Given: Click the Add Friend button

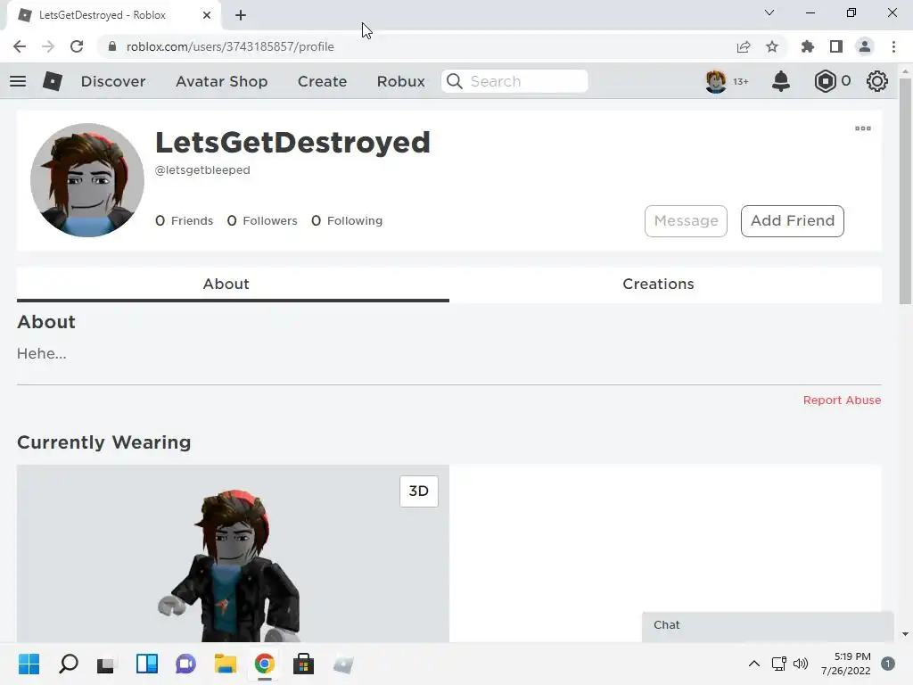Looking at the screenshot, I should click(x=792, y=221).
